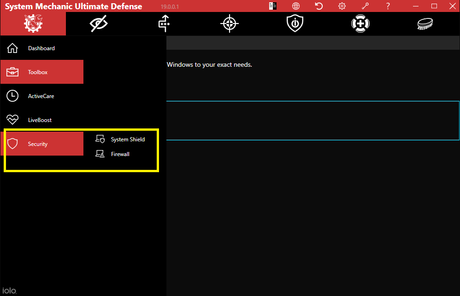Minimize the System Mechanic window
Screen dimensions: 460x296
click(x=416, y=6)
